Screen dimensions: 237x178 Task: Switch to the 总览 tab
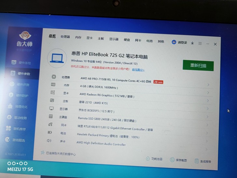coord(52,36)
